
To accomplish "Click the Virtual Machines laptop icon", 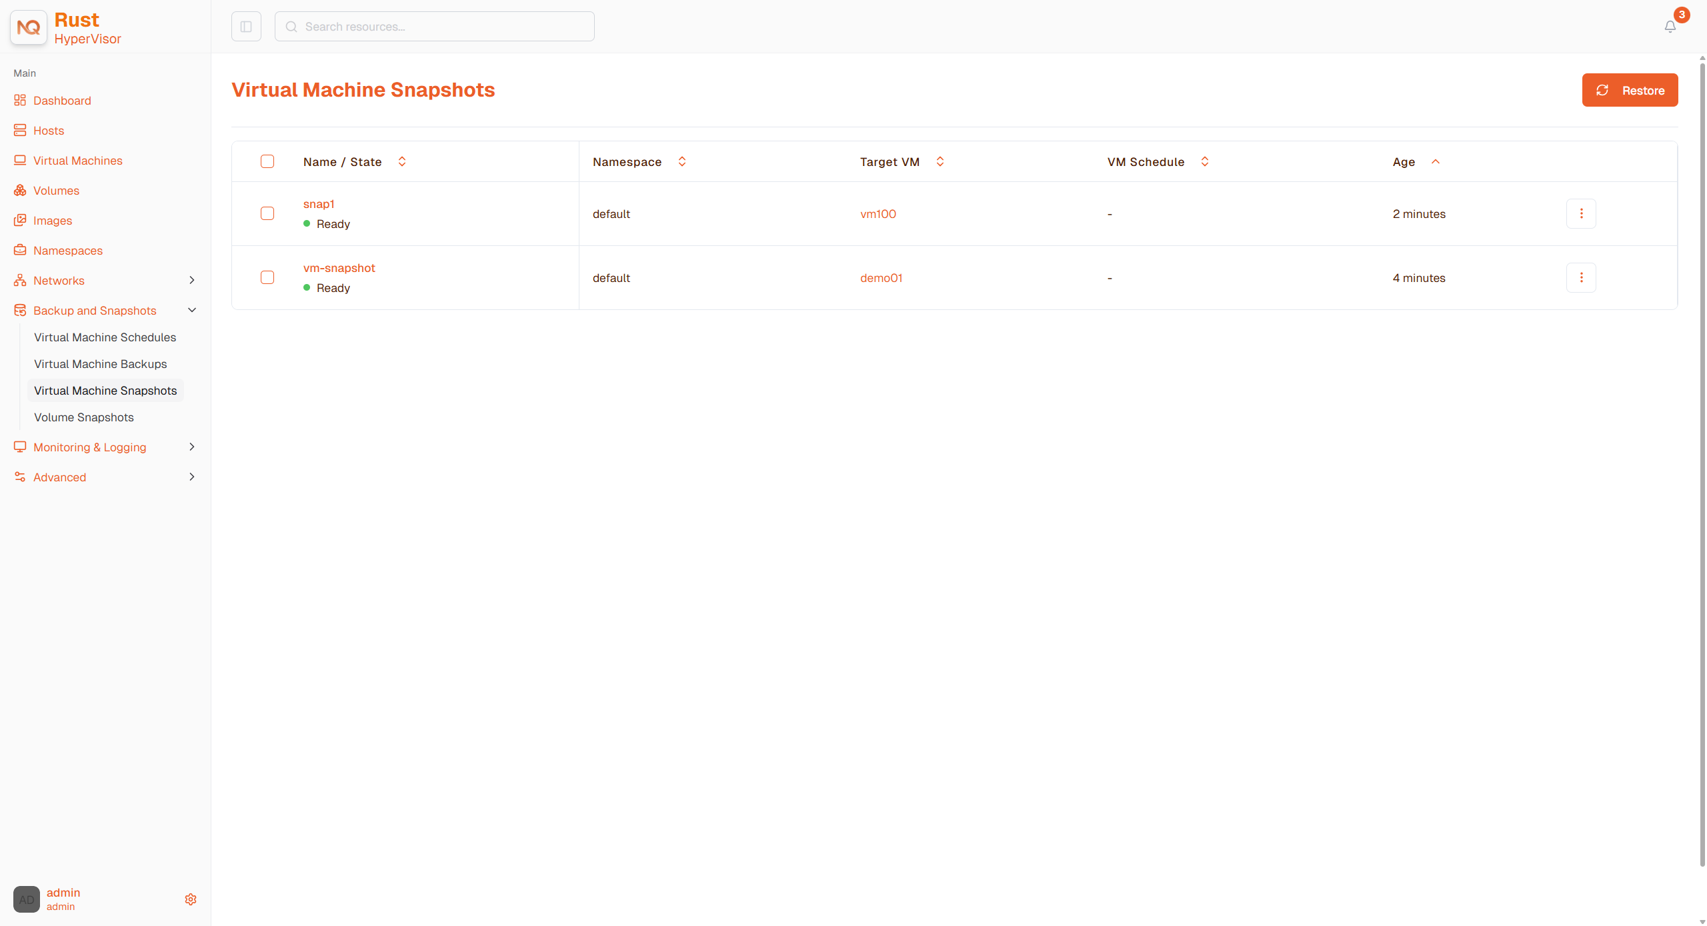I will (x=20, y=160).
